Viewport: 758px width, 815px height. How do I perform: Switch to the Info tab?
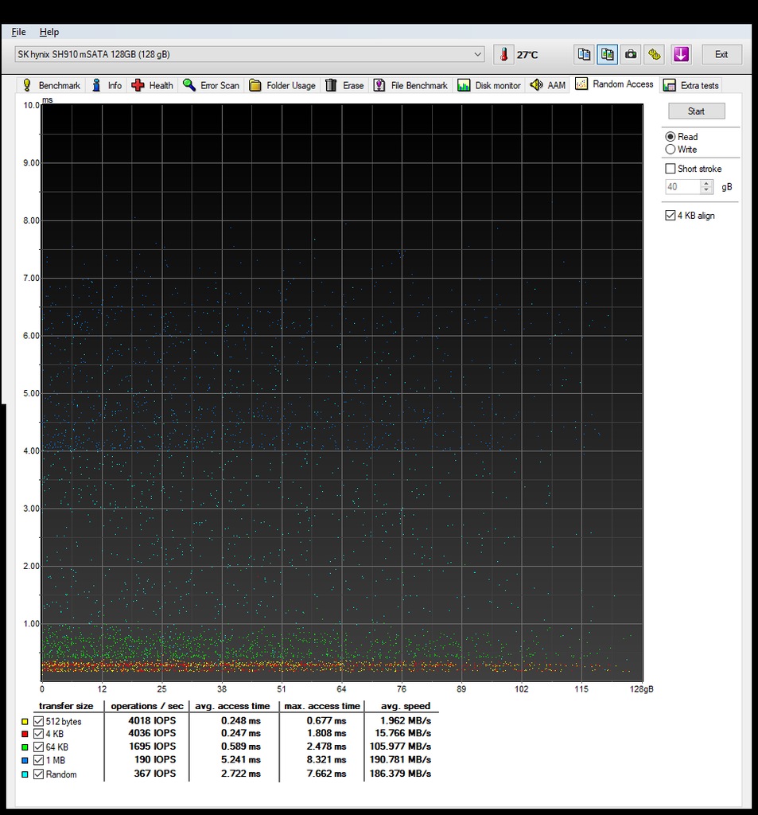click(x=107, y=85)
